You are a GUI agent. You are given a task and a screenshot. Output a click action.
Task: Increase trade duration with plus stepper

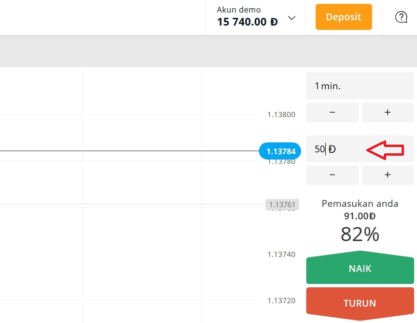point(388,112)
